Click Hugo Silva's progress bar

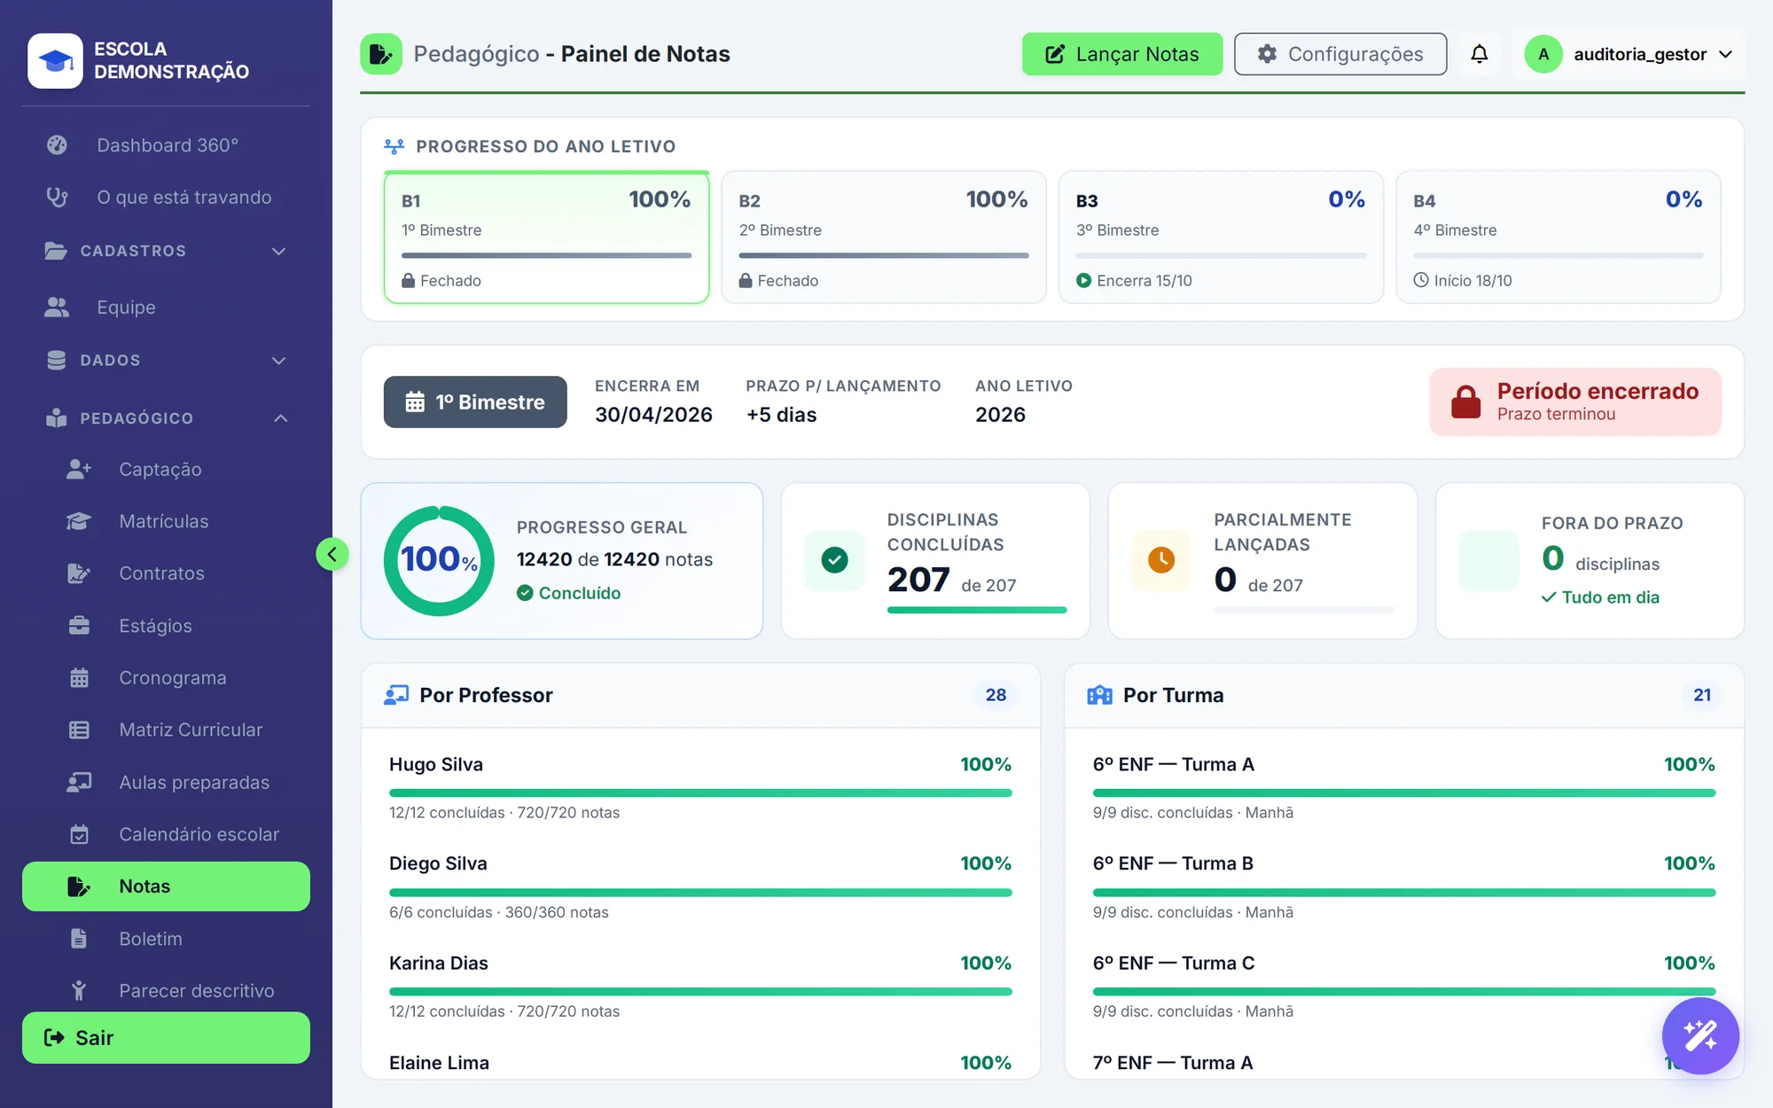700,792
